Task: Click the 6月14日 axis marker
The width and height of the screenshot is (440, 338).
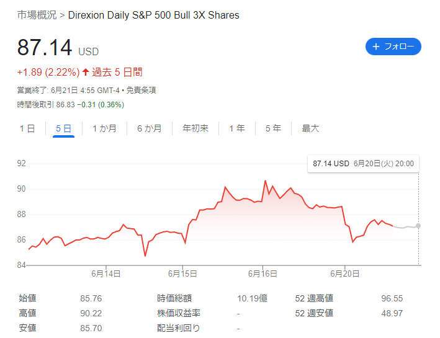Action: (x=106, y=274)
